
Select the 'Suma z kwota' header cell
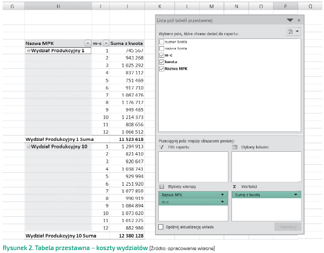coord(127,43)
